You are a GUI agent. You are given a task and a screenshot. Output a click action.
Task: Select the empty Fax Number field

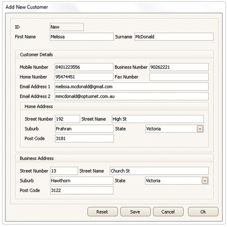pyautogui.click(x=179, y=77)
